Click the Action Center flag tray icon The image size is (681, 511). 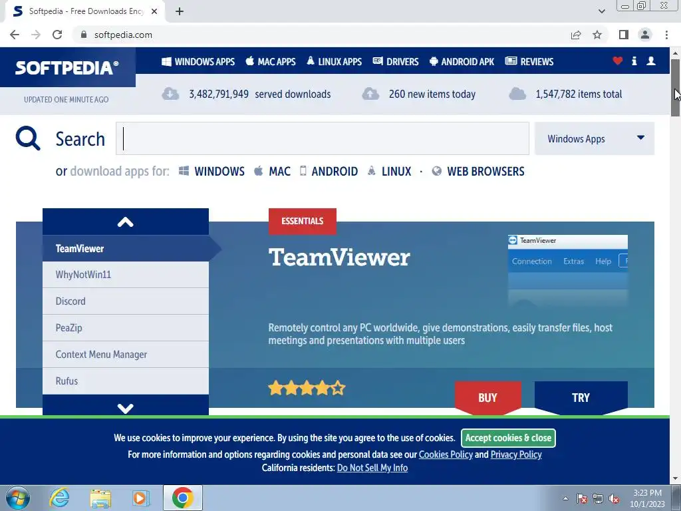pyautogui.click(x=582, y=498)
